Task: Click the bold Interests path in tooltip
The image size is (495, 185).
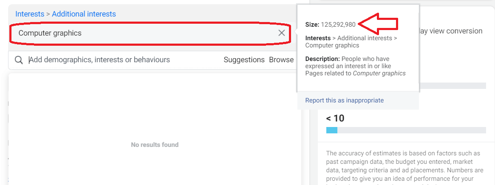Action: click(318, 38)
